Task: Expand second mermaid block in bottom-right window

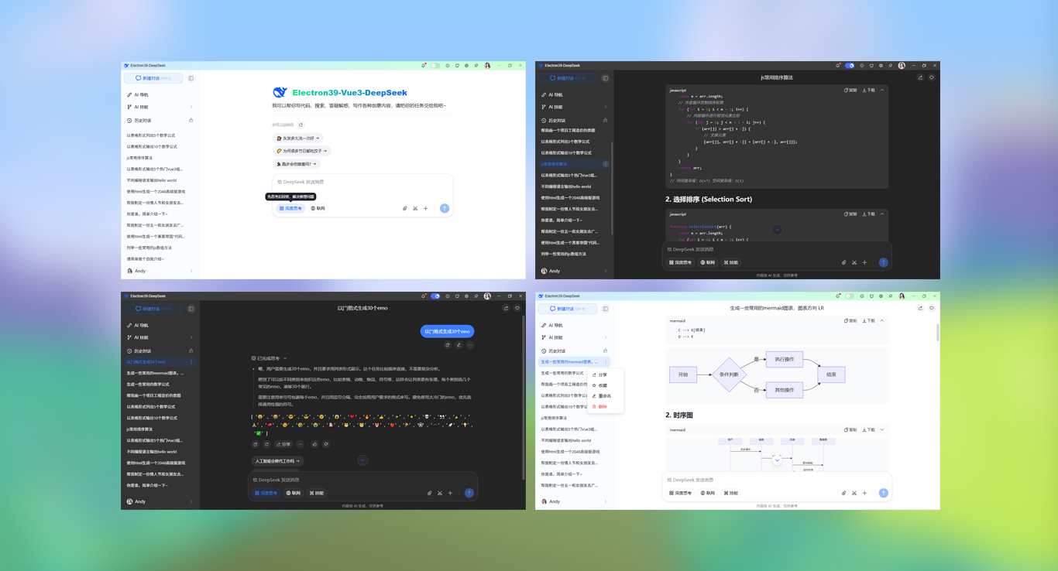Action: click(x=881, y=429)
